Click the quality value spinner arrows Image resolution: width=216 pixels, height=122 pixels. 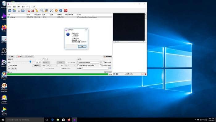pyautogui.click(x=40, y=62)
